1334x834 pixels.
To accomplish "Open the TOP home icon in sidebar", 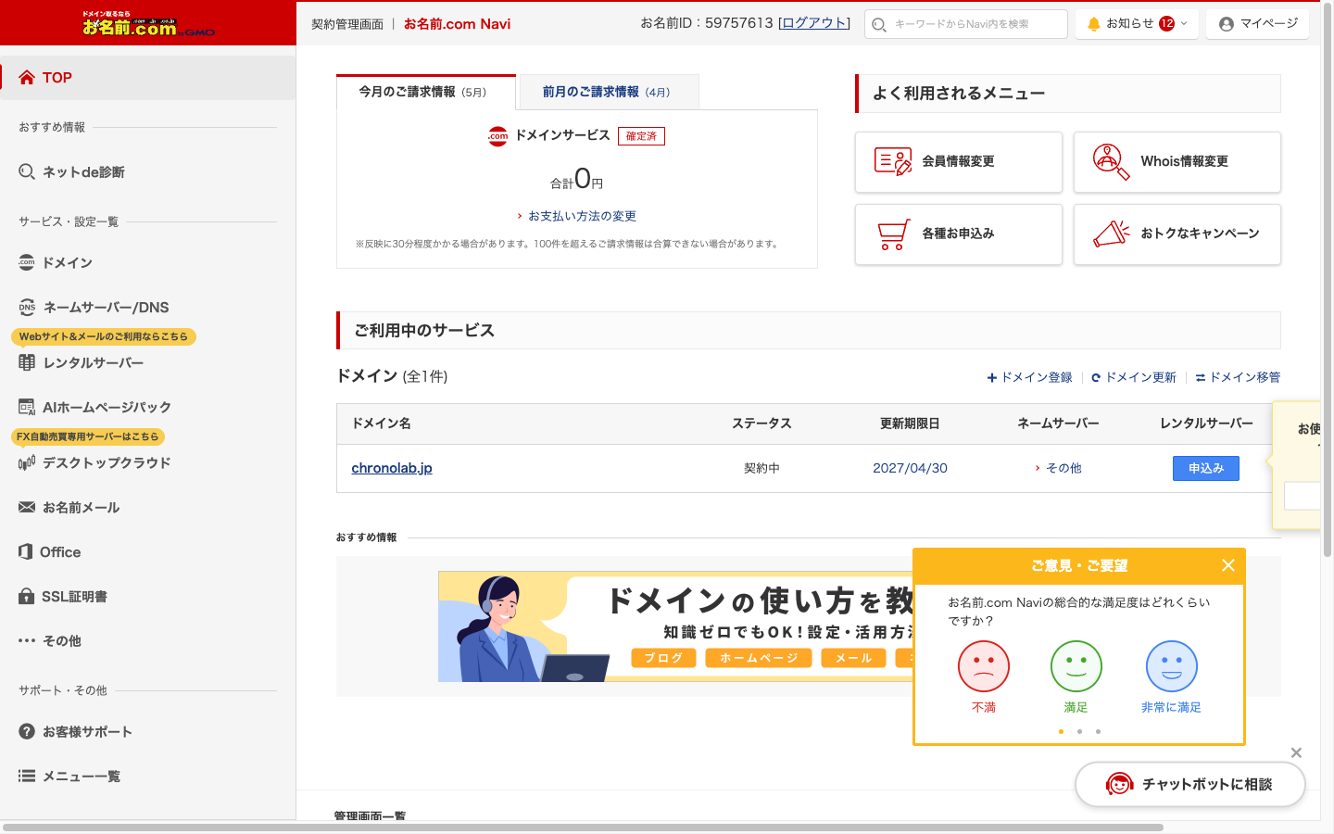I will (x=27, y=78).
